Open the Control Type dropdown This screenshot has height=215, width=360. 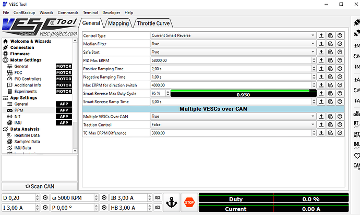[x=233, y=35]
